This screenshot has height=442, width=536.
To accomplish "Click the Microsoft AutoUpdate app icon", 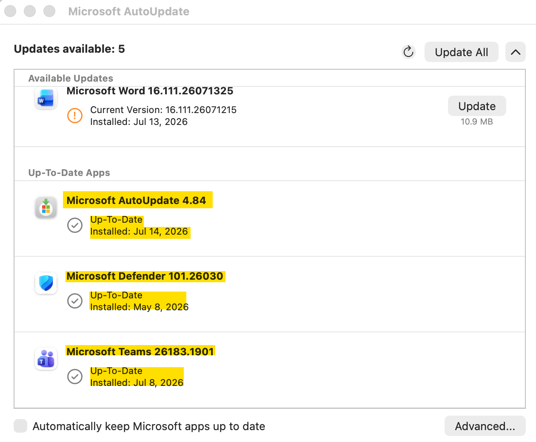I will click(46, 208).
